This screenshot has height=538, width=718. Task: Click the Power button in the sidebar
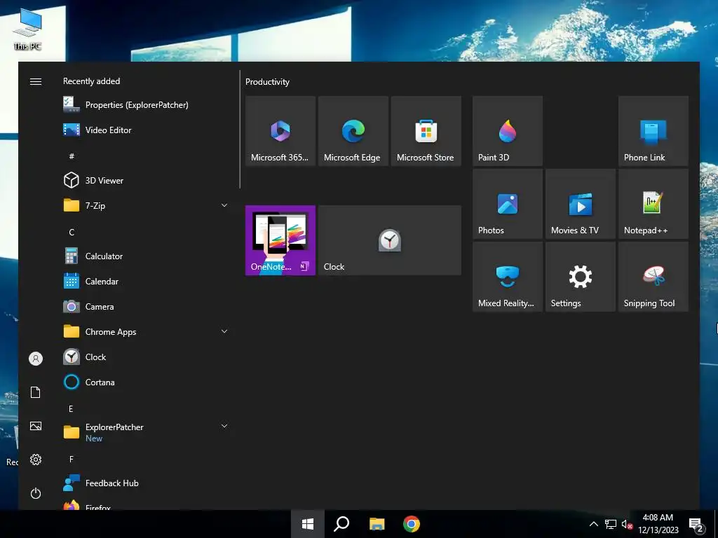pos(36,493)
